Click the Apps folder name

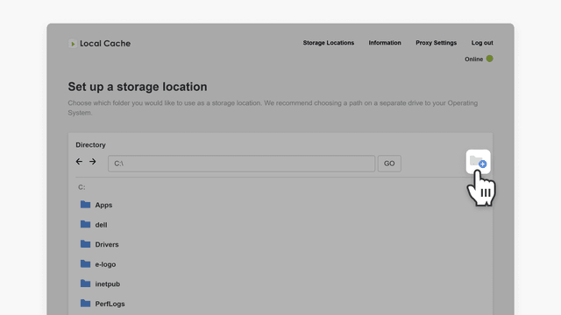point(103,205)
